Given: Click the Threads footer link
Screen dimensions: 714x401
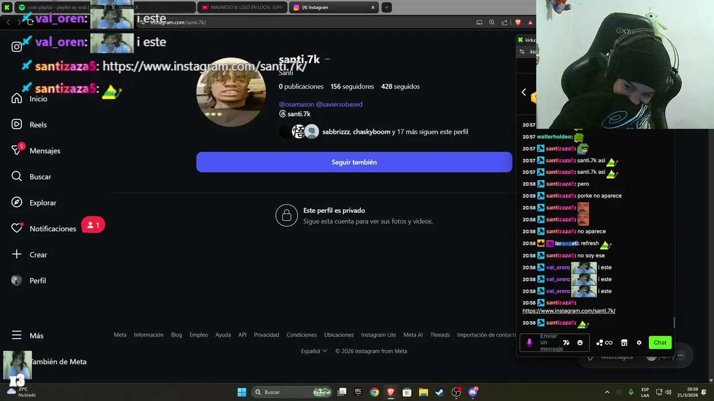Looking at the screenshot, I should [x=440, y=335].
